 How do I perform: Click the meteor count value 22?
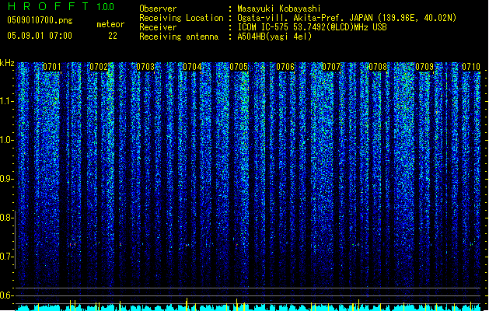coord(113,36)
